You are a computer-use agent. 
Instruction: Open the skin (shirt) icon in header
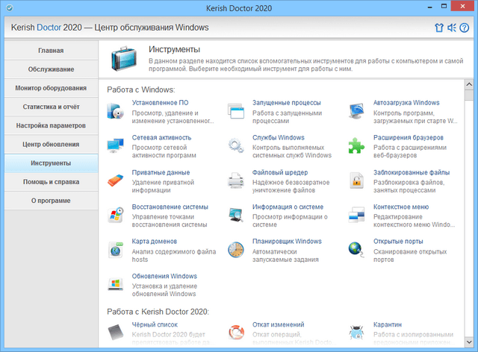439,28
